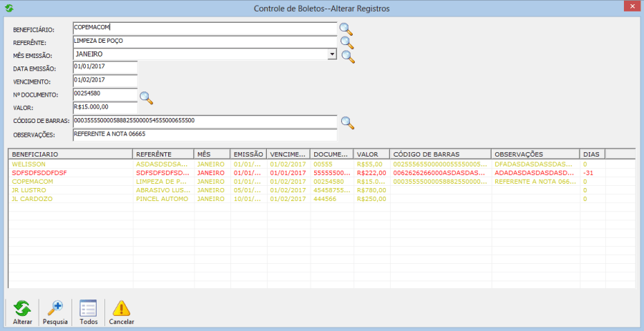The width and height of the screenshot is (644, 331).
Task: Click the ADADASDASDASDASD... observations cell
Action: [534, 173]
